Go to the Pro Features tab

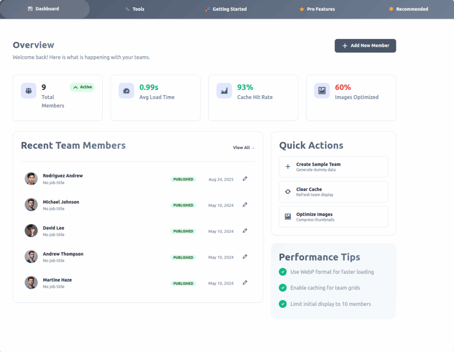317,9
